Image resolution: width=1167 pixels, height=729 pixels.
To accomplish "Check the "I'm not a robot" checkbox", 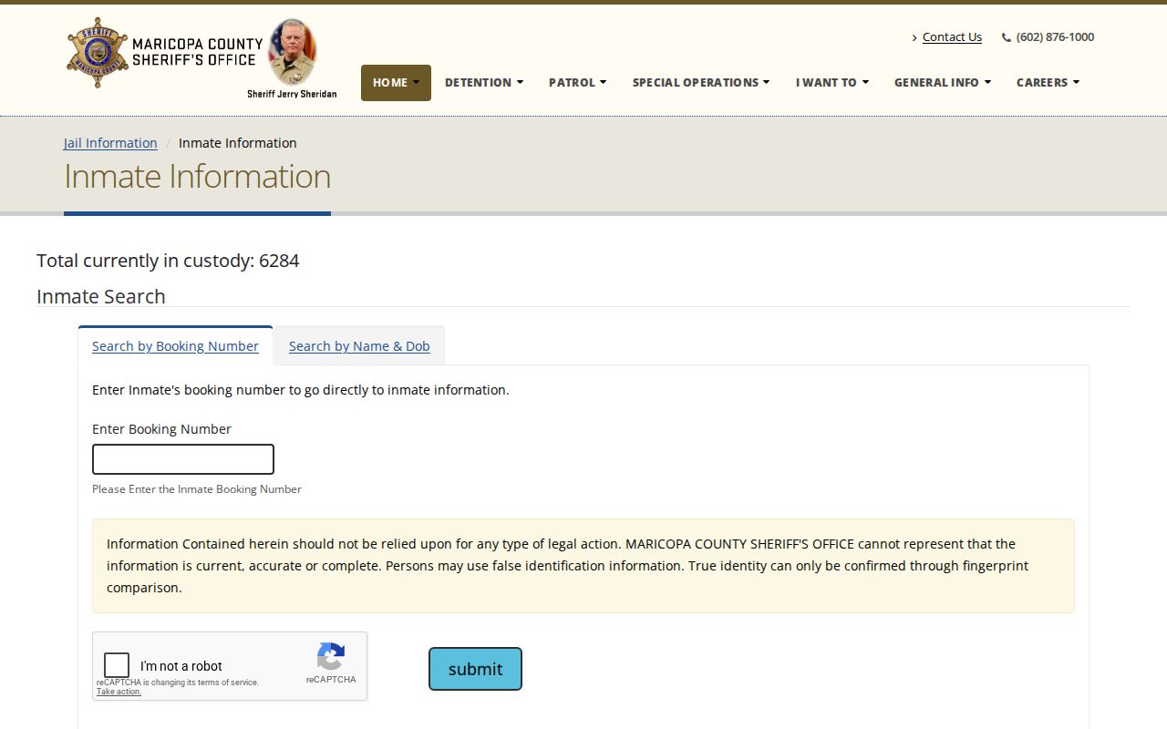I will 117,665.
